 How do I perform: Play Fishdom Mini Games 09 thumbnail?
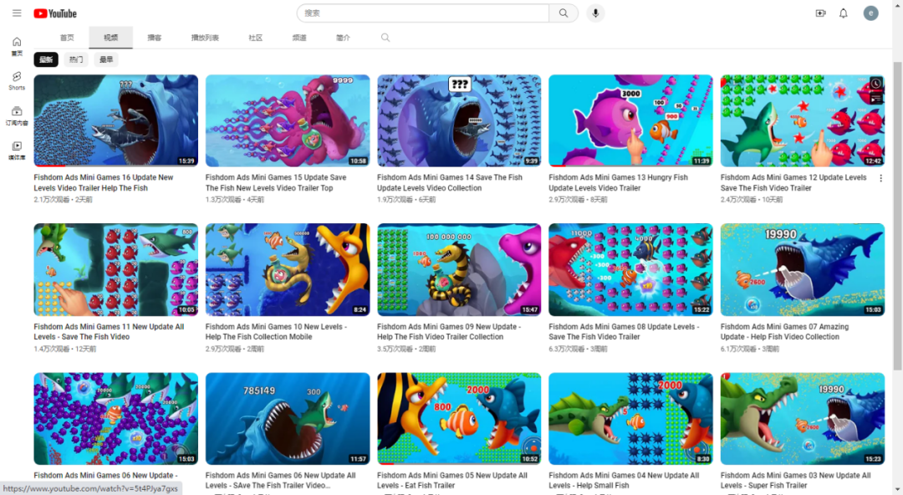coord(459,270)
